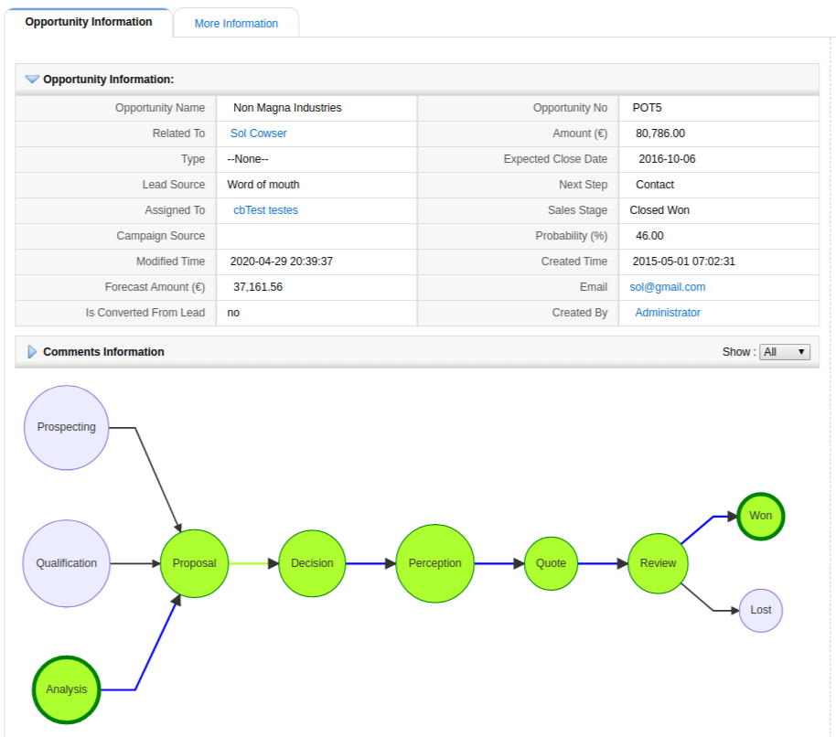Click the Sales Stage value Closed Won
The height and width of the screenshot is (737, 836).
coord(659,210)
